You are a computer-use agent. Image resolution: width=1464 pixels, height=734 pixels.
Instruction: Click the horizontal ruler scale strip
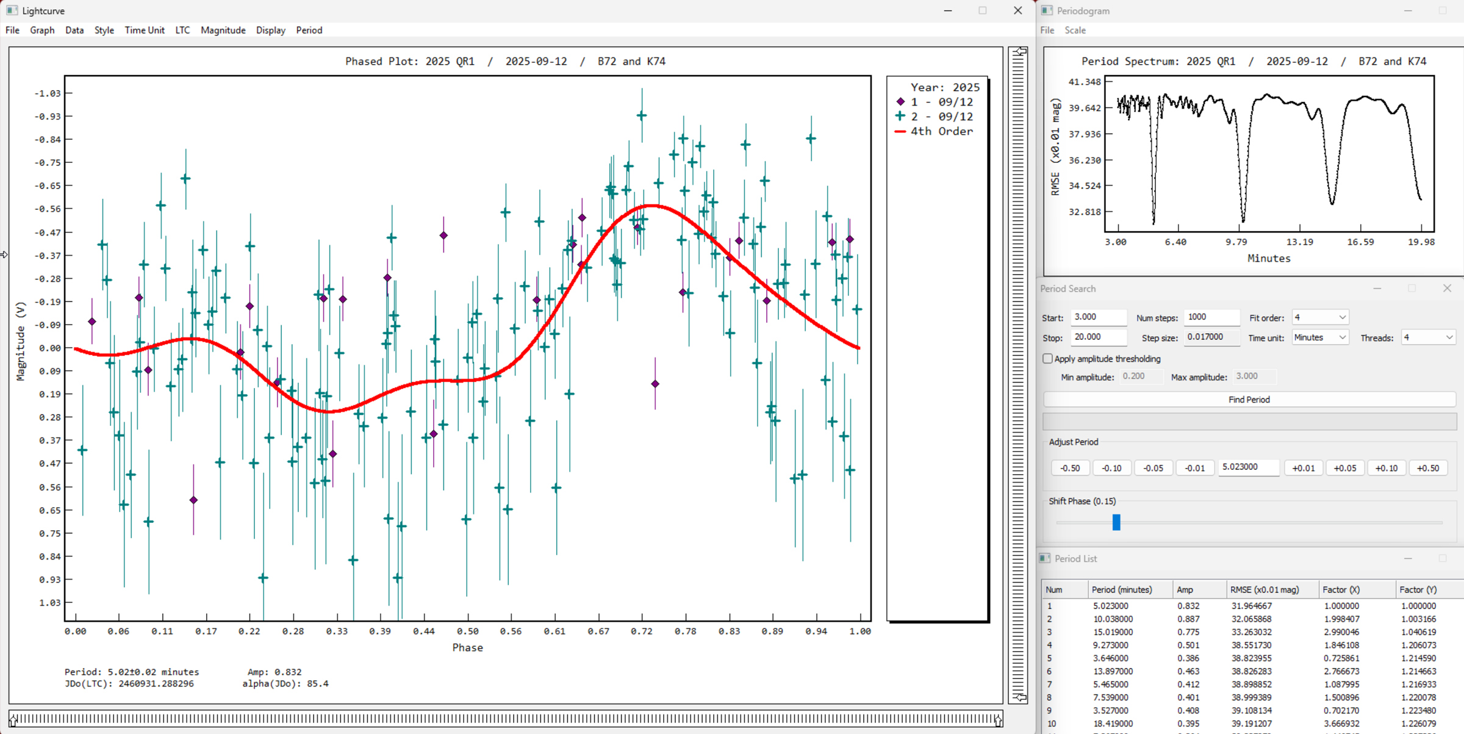coord(506,719)
